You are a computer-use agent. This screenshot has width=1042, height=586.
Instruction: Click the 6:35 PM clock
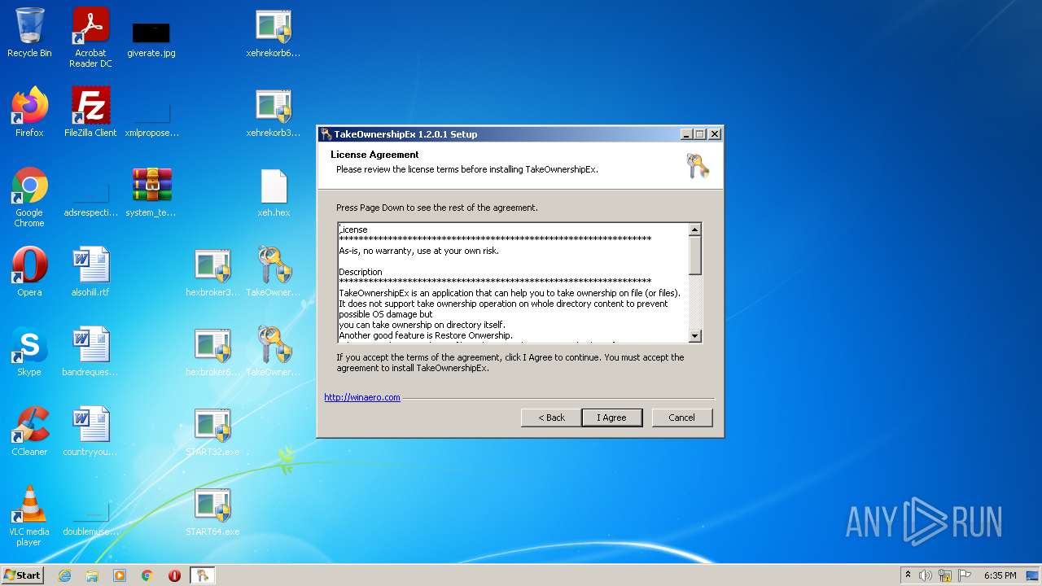tap(1000, 575)
